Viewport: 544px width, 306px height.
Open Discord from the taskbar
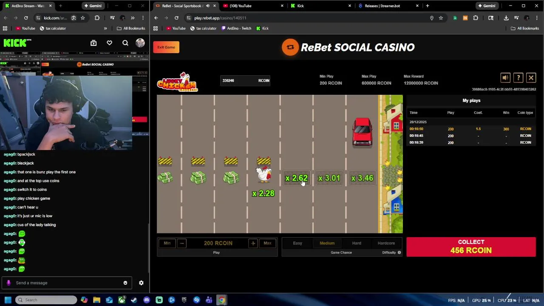point(147,300)
